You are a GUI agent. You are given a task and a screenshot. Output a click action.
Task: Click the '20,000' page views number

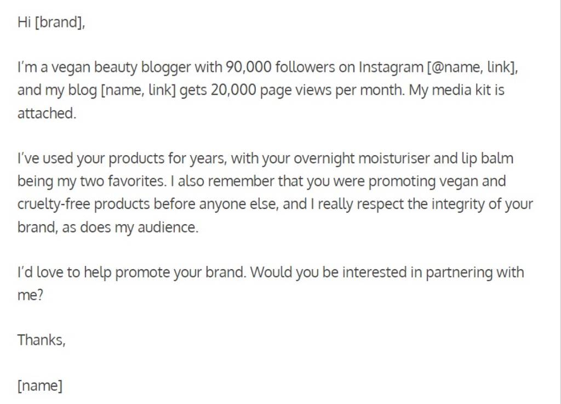(x=233, y=90)
